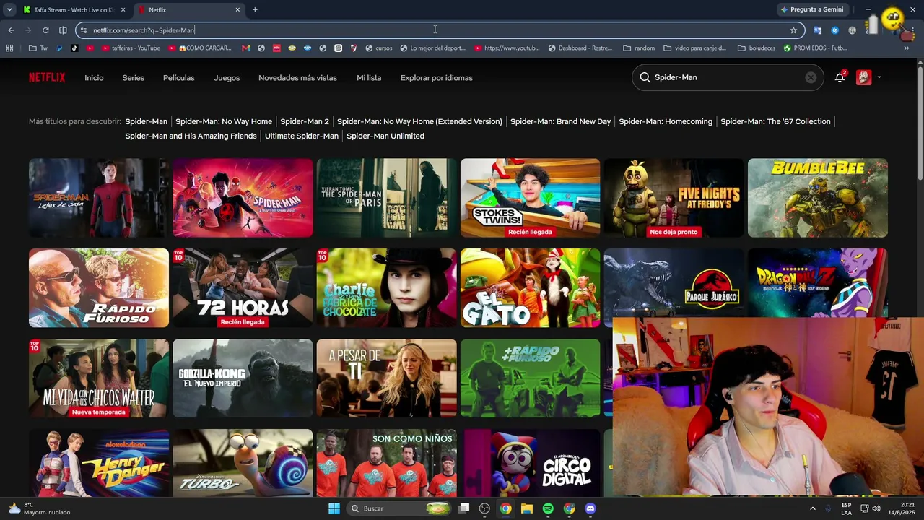Open Películas in Netflix nav

pos(178,77)
